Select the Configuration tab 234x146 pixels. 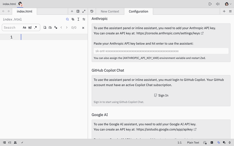tap(138, 11)
